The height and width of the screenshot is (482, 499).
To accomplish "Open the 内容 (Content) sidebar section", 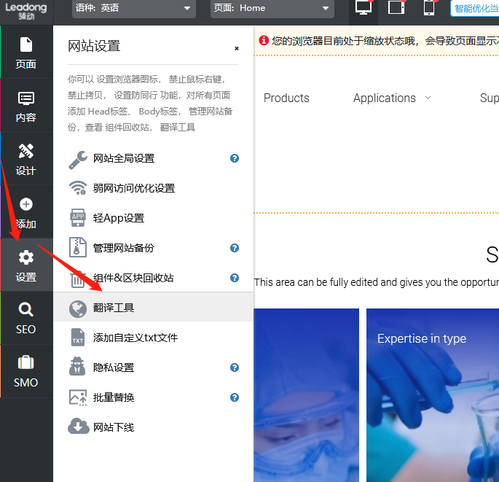I will (x=26, y=105).
